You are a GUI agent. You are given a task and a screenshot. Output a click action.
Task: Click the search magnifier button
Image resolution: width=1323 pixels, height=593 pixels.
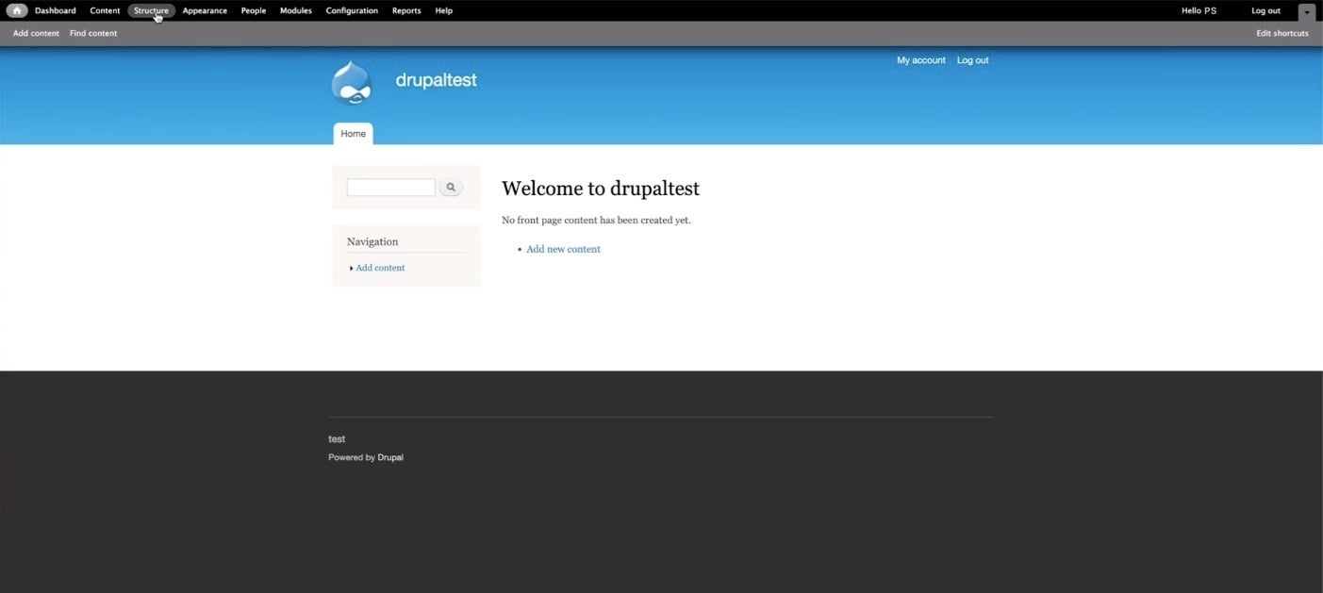[451, 188]
